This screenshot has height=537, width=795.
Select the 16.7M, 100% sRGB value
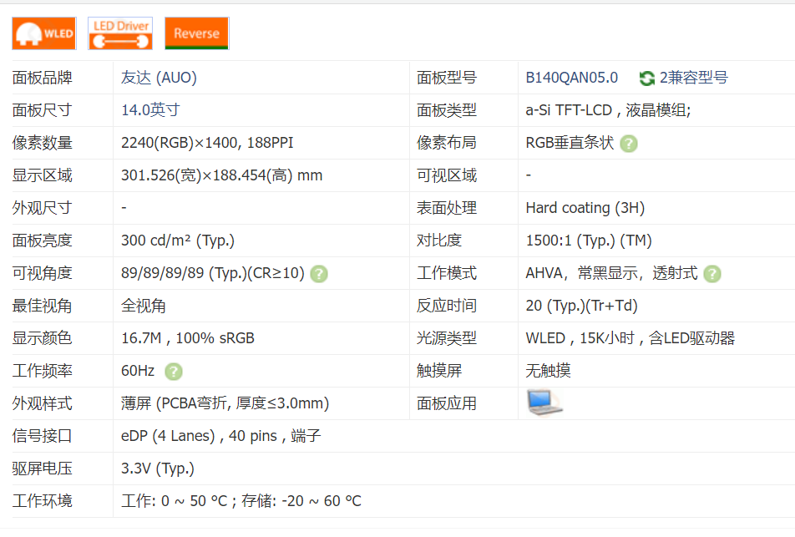(188, 338)
